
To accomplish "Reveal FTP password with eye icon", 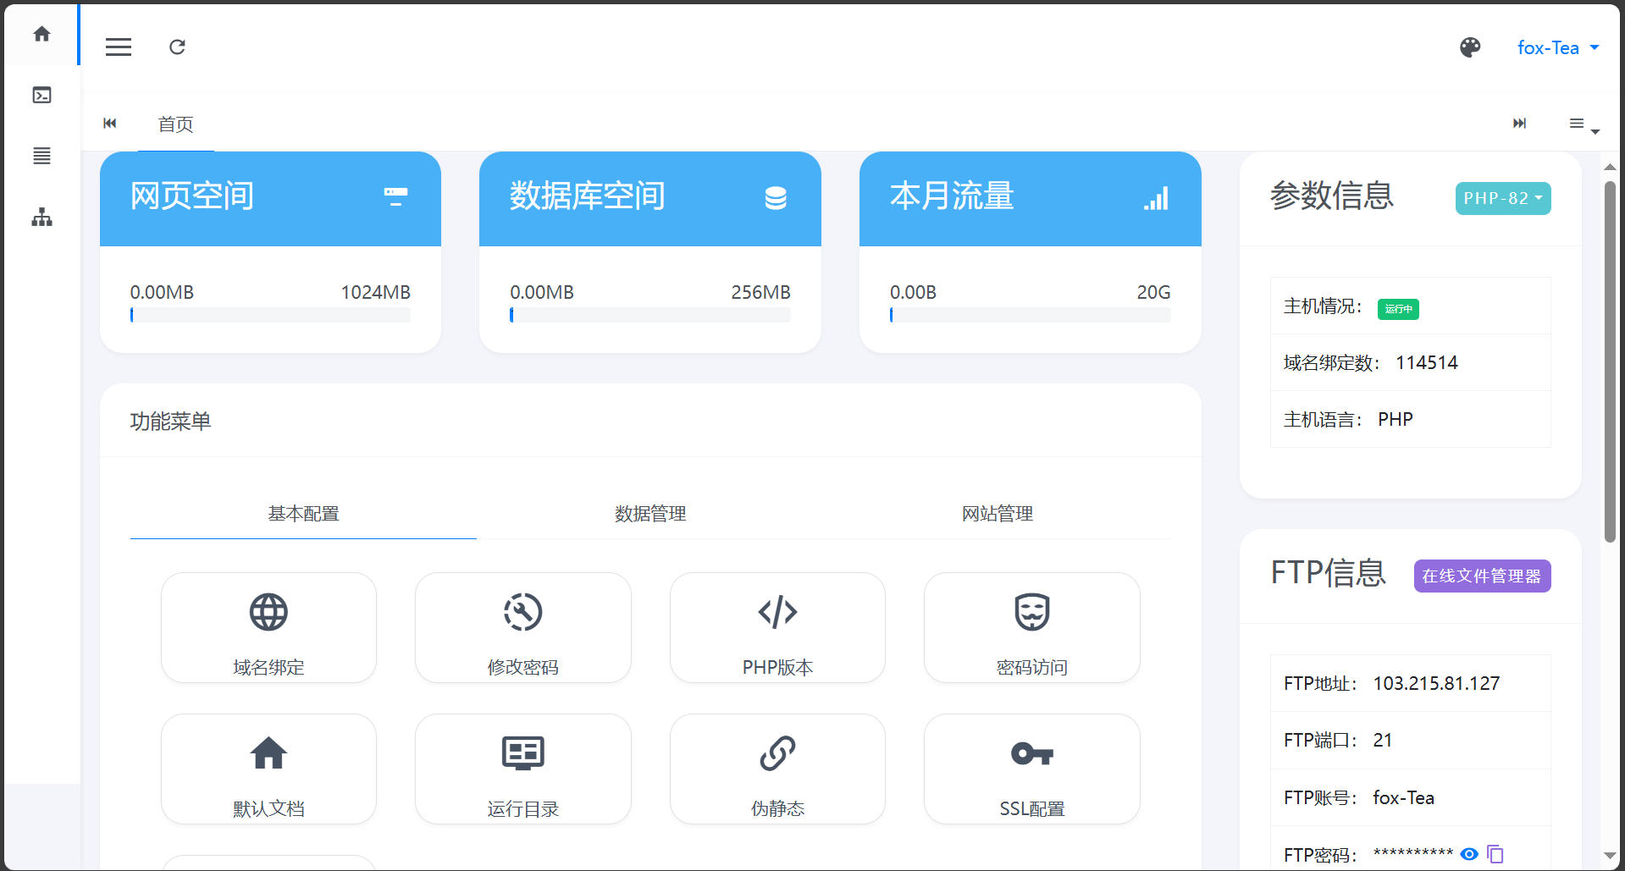I will (x=1469, y=854).
